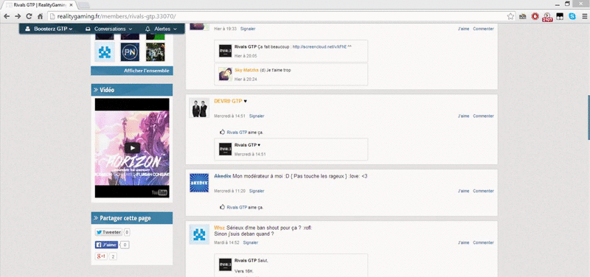This screenshot has height=277, width=590.
Task: Play the Horizon YouTube video
Action: pos(132,147)
